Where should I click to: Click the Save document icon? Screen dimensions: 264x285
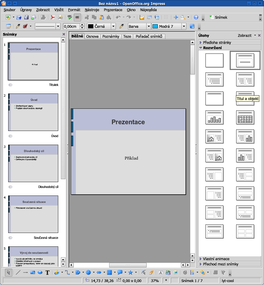[26, 18]
